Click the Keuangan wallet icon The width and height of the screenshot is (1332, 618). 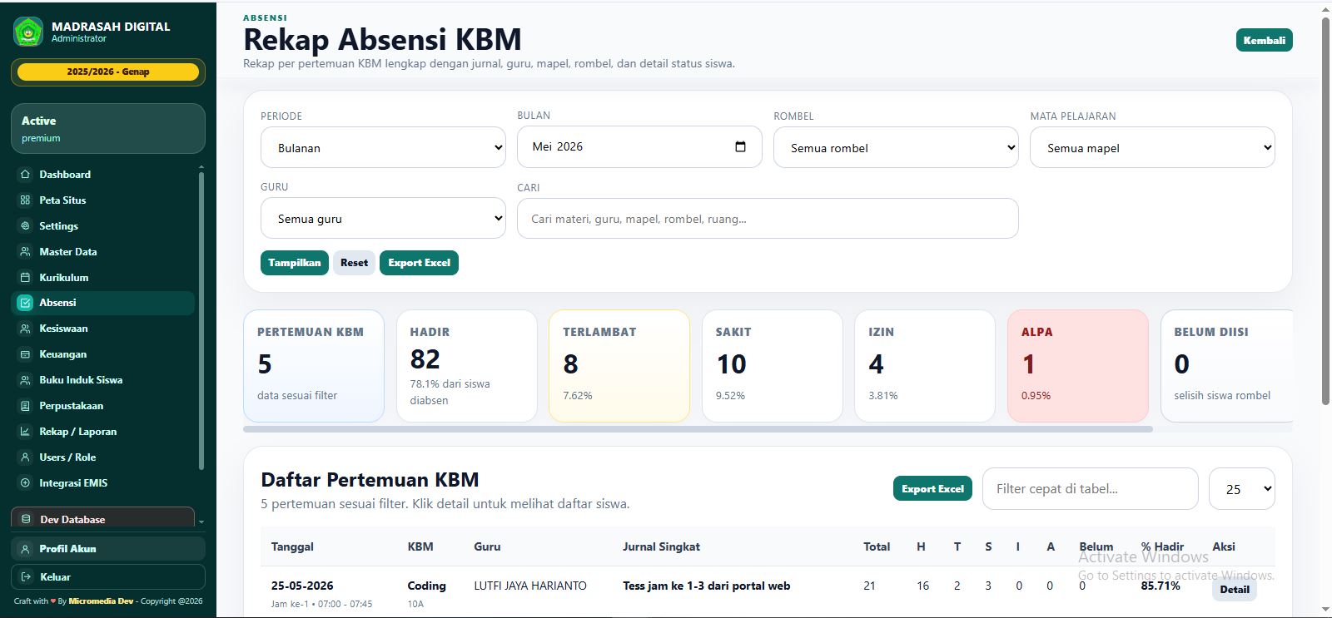[x=25, y=354]
